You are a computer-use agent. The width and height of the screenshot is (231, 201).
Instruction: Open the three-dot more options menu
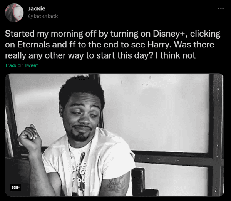click(221, 9)
